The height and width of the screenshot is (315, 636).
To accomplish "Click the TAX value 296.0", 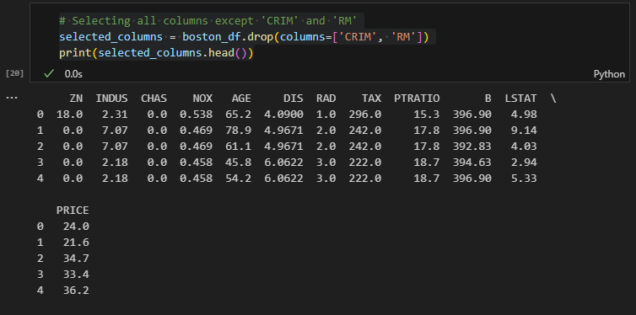I will click(364, 115).
